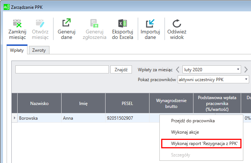Viewport: 251px width, 163px height.
Task: Select Wykonaj raport 'Rezygnacja z PPK'
Action: (201, 143)
